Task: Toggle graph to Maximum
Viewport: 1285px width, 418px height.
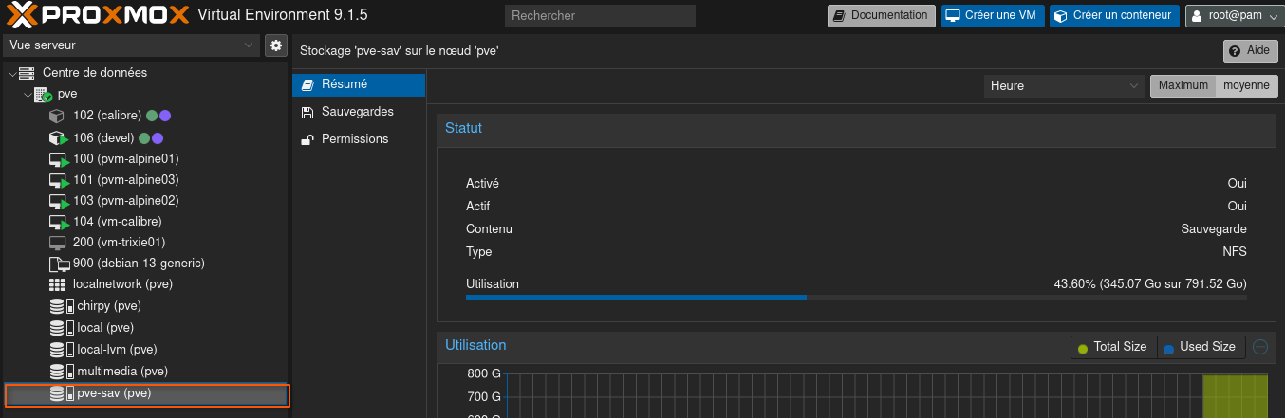Action: click(1183, 85)
